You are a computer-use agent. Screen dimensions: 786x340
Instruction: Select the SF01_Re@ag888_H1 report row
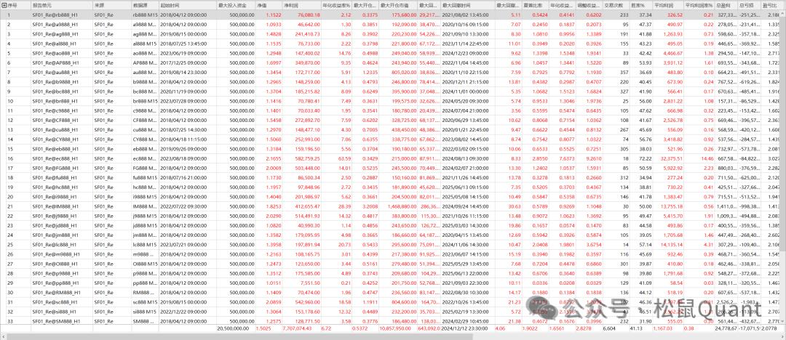coord(55,33)
